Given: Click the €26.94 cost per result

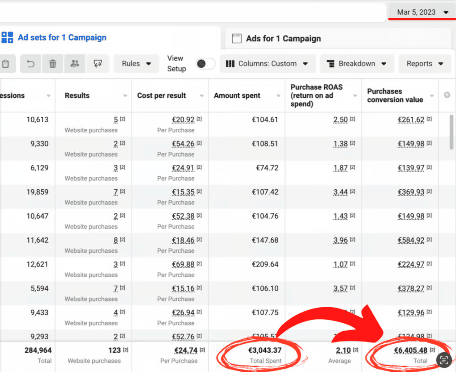Looking at the screenshot, I should (183, 313).
